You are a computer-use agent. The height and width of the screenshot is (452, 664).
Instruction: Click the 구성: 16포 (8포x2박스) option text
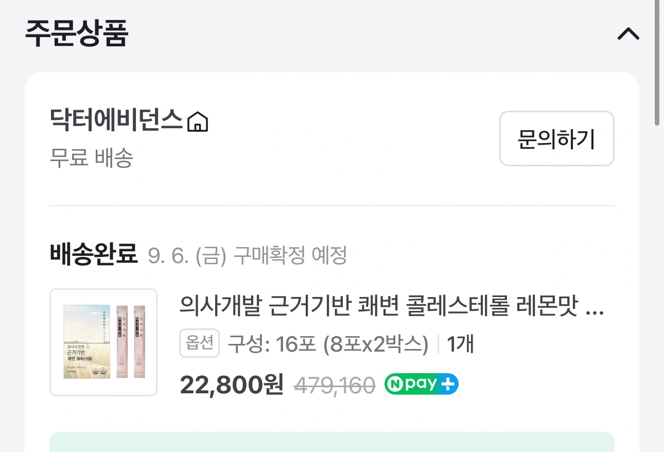pyautogui.click(x=328, y=344)
